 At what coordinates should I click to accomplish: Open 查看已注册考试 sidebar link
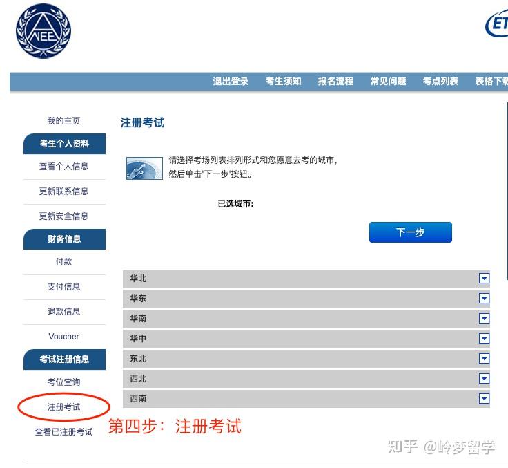[63, 432]
